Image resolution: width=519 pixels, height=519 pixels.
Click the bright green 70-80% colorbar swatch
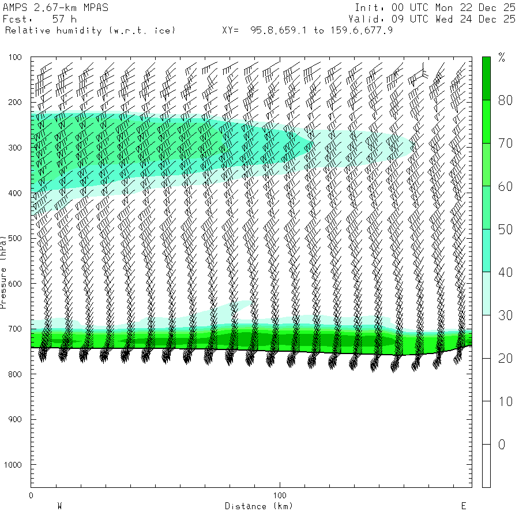(x=486, y=122)
